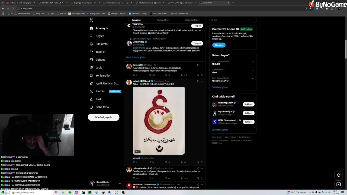Click Daha fazla göster under trends
Image resolution: width=347 pixels, height=195 pixels.
220,87
